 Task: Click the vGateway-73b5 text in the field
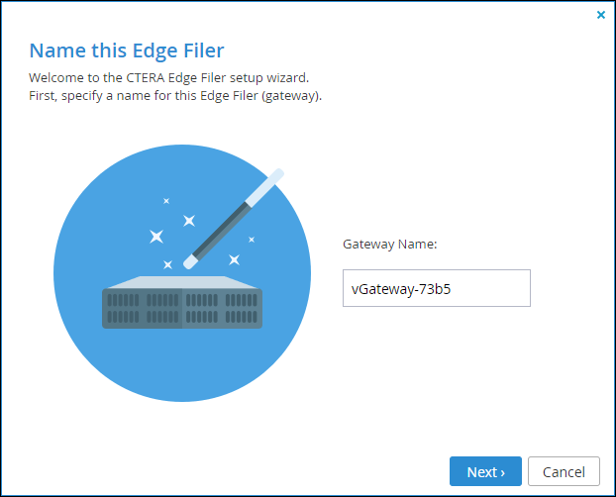[401, 289]
